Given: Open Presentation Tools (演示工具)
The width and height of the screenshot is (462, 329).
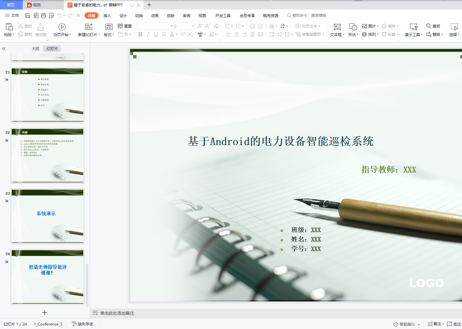Looking at the screenshot, I should click(414, 30).
